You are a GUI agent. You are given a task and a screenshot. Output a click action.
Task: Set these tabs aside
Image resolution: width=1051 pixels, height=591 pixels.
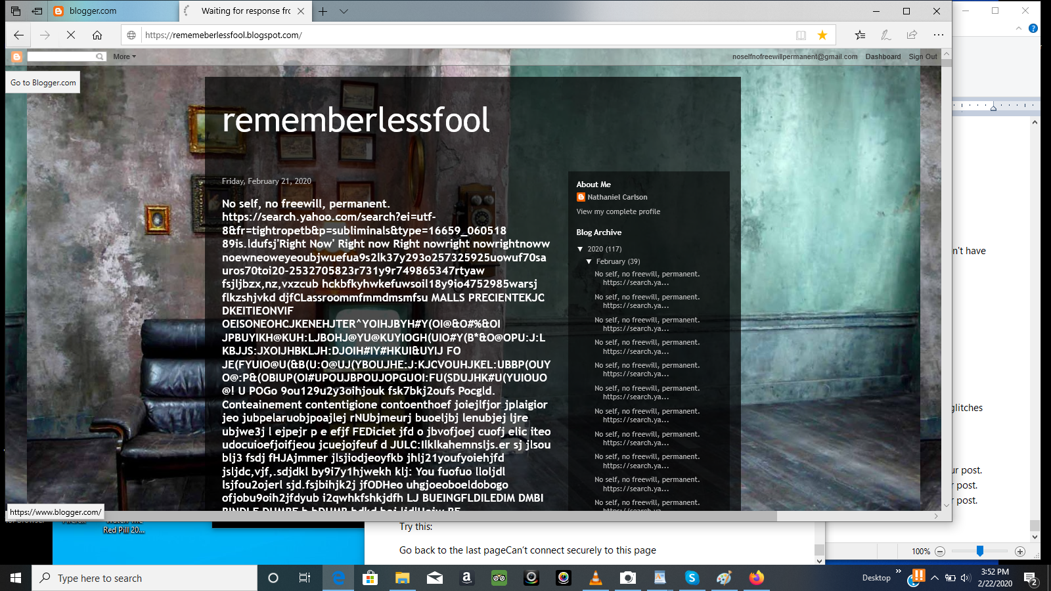37,11
